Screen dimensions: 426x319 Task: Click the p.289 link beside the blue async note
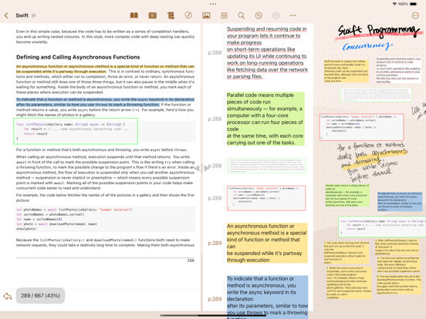(x=215, y=299)
